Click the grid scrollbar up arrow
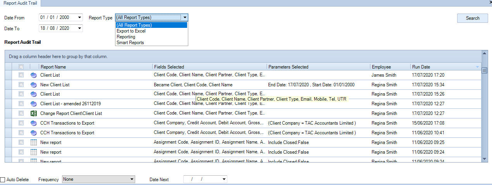Image resolution: width=492 pixels, height=185 pixels. [x=484, y=53]
